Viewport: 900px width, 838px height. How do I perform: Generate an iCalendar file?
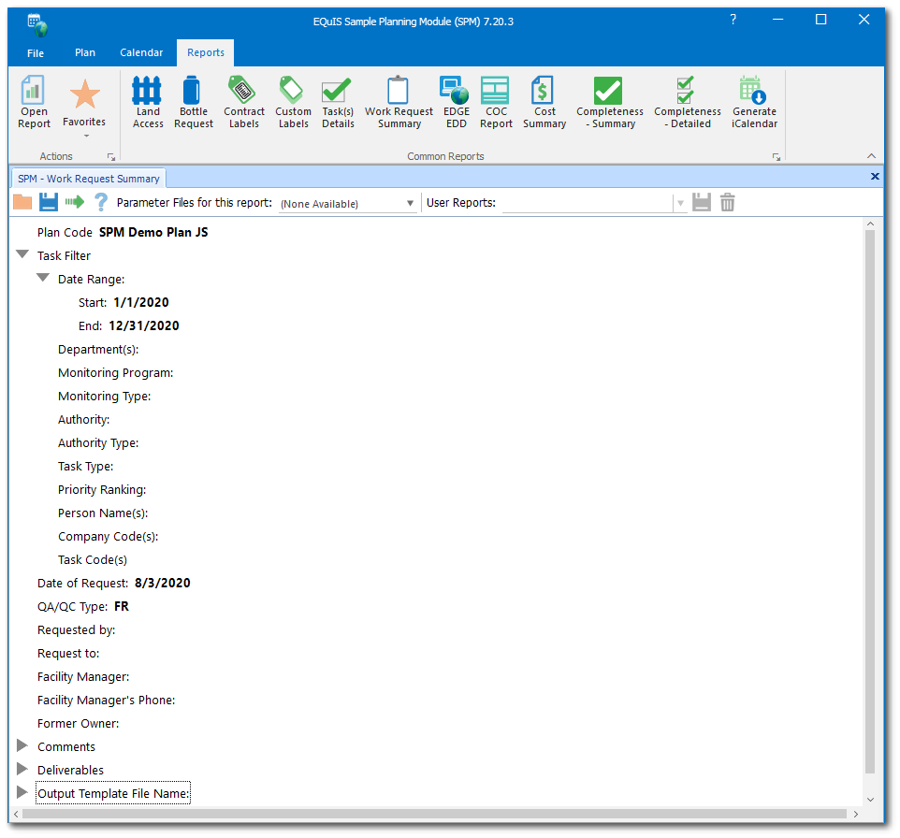click(x=754, y=101)
